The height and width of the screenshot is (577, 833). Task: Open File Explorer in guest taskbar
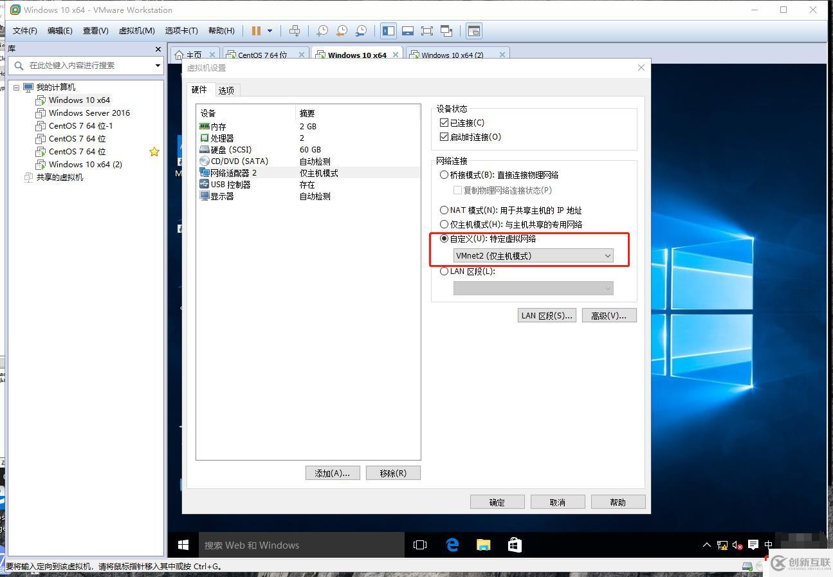click(483, 545)
